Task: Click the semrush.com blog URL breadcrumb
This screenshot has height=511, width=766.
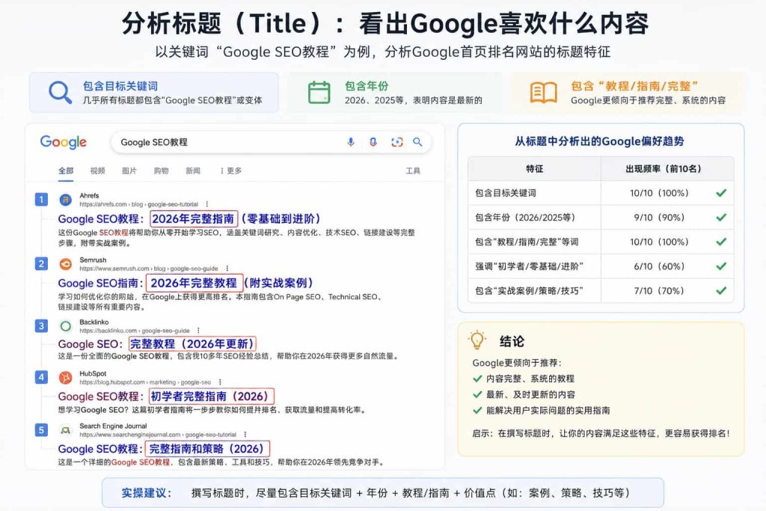Action: (x=149, y=269)
